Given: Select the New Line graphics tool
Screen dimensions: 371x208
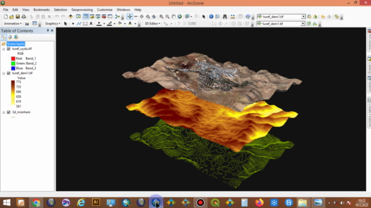Looking at the screenshot, I should point(79,24).
